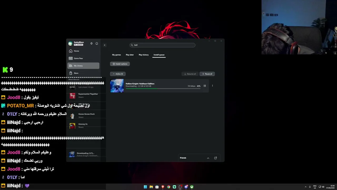The width and height of the screenshot is (337, 190).
Task: Switch the ENG UK input language
Action: (x=315, y=187)
